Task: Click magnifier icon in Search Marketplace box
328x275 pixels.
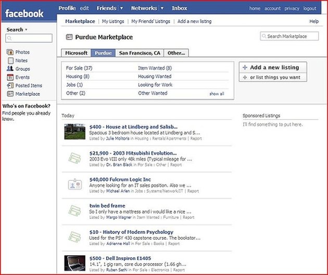Action: [x=264, y=36]
